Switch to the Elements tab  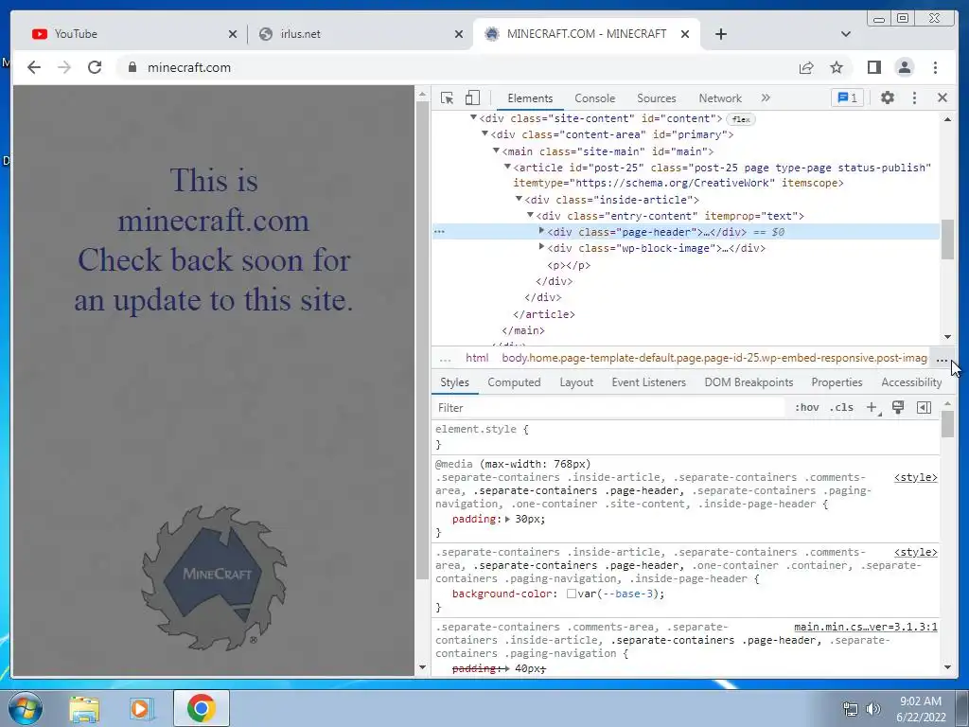530,98
